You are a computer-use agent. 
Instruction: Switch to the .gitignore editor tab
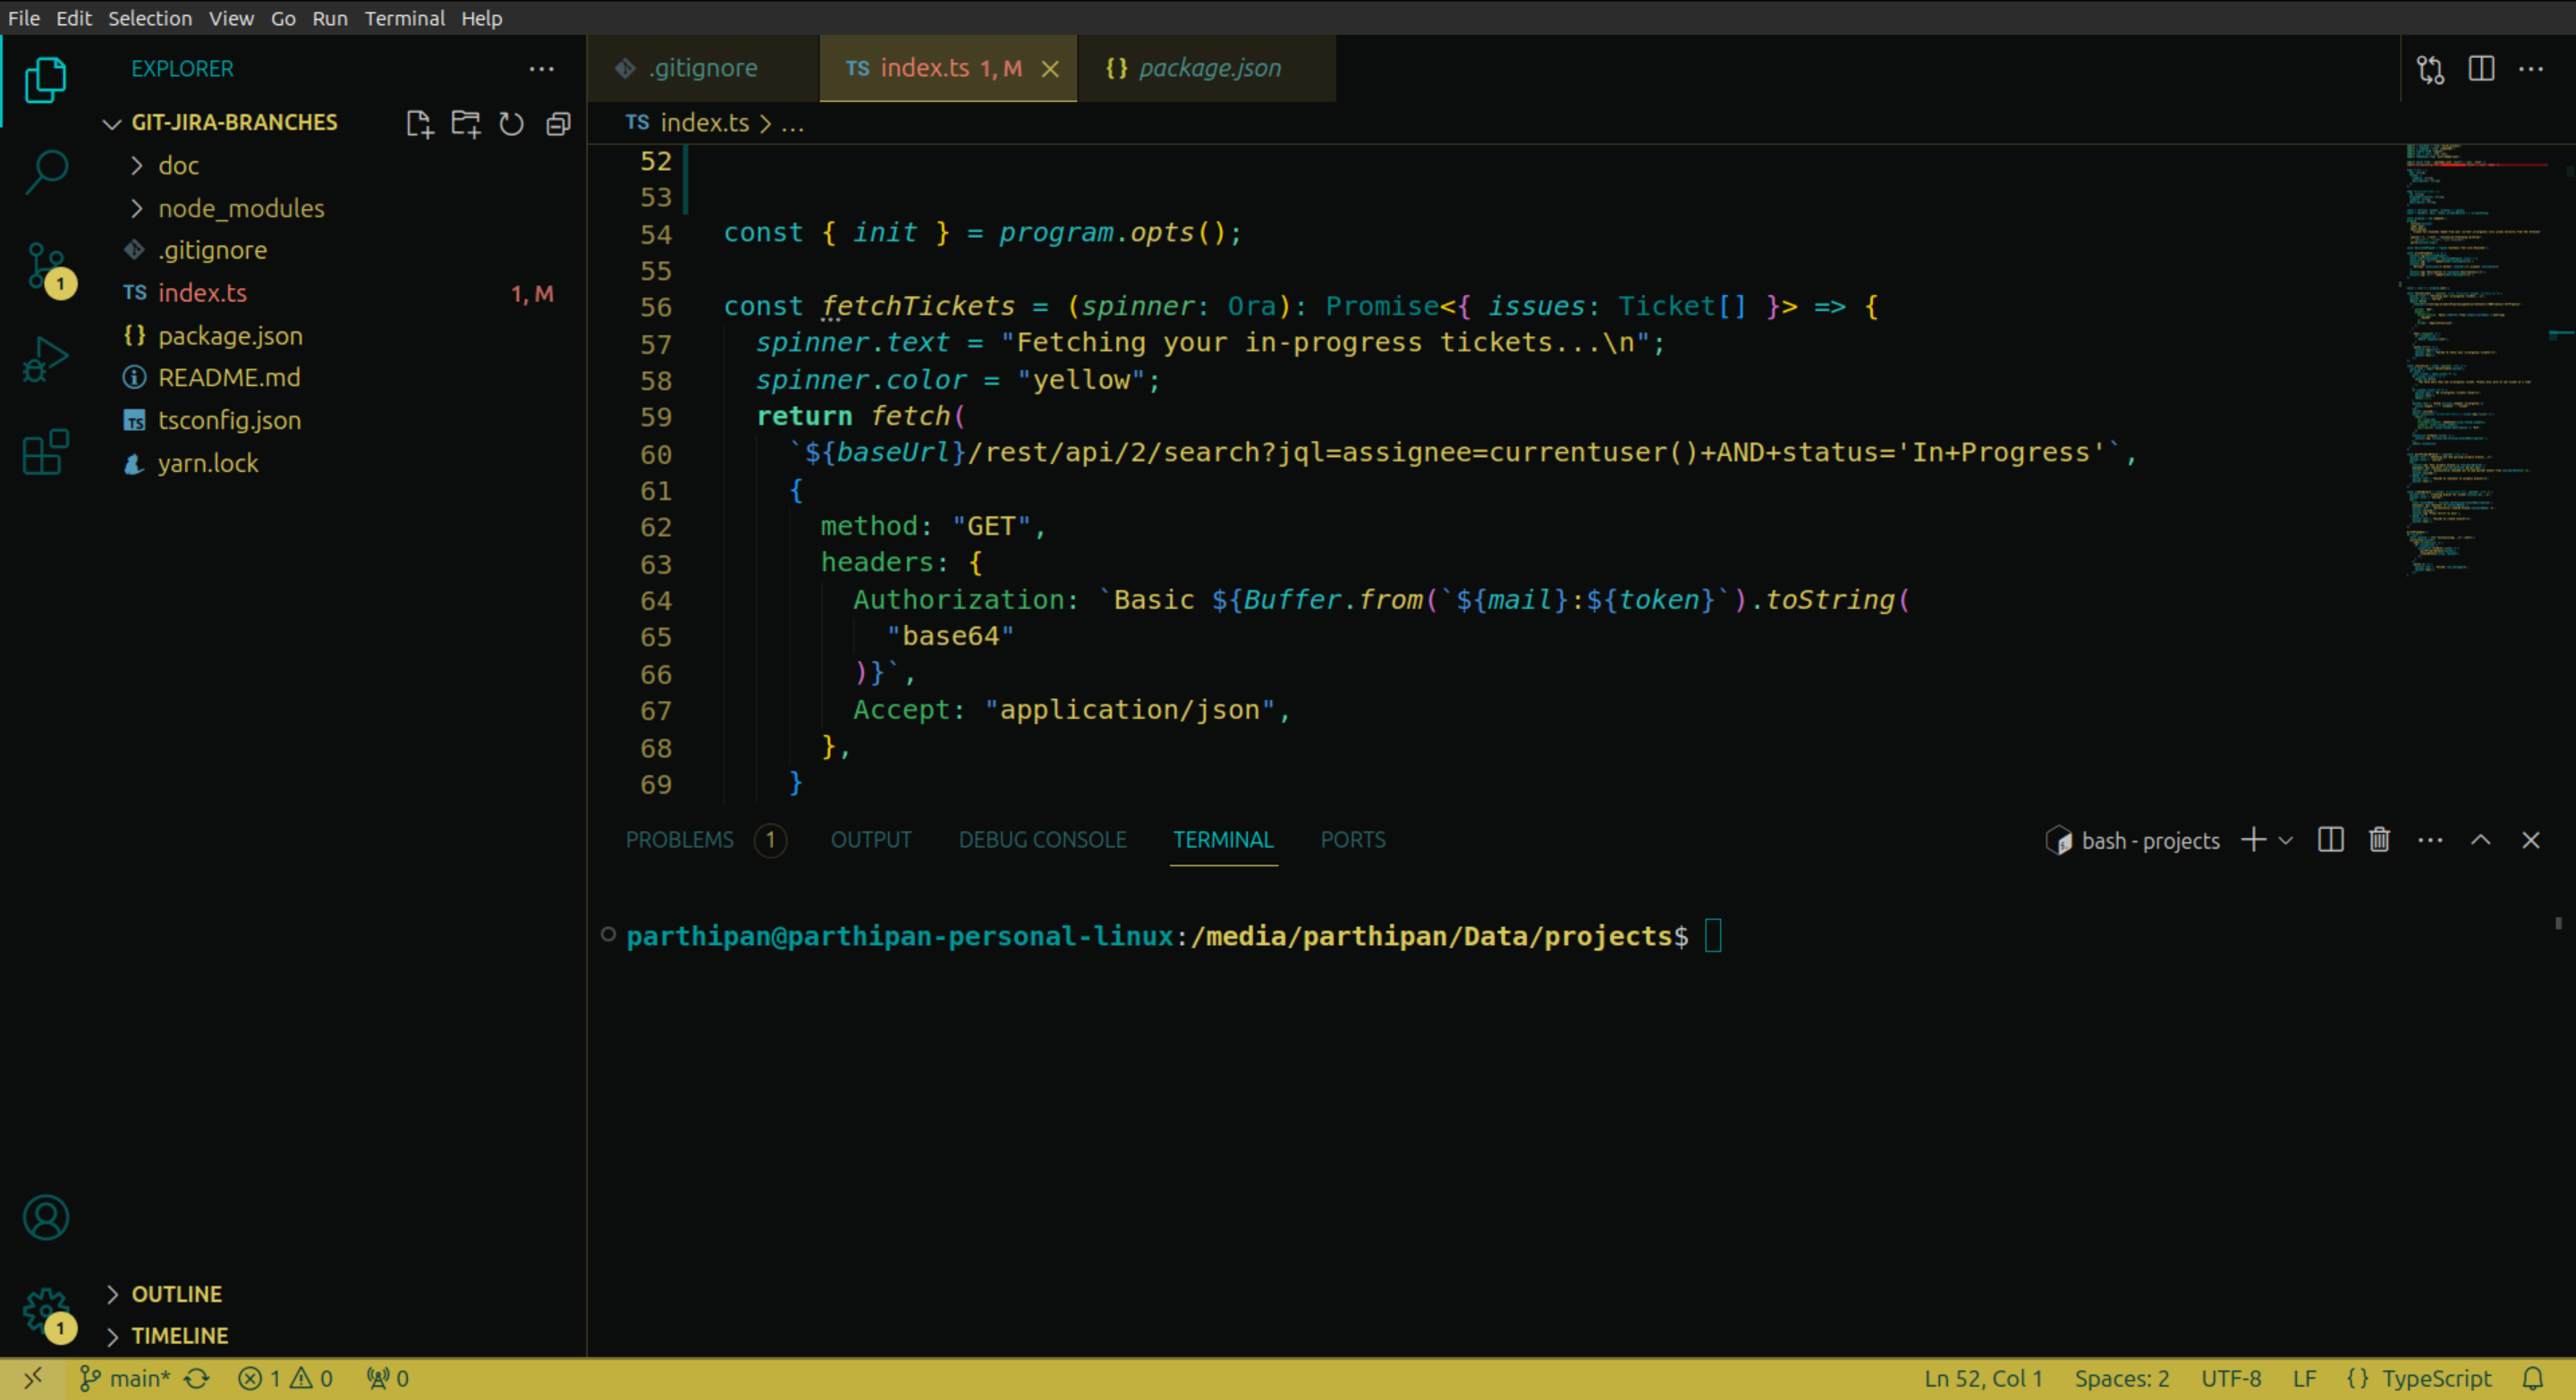[x=703, y=69]
